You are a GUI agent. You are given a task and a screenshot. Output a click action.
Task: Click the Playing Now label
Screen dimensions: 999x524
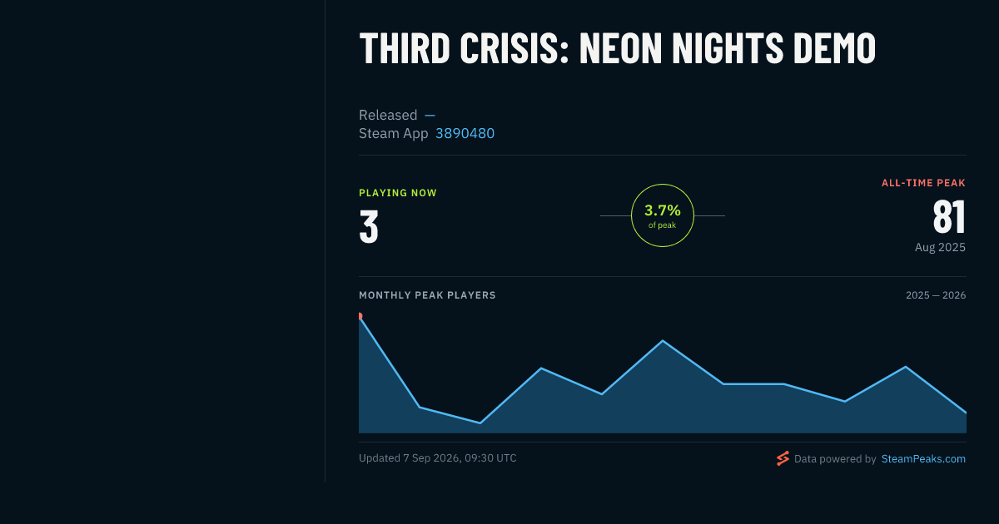coord(398,193)
